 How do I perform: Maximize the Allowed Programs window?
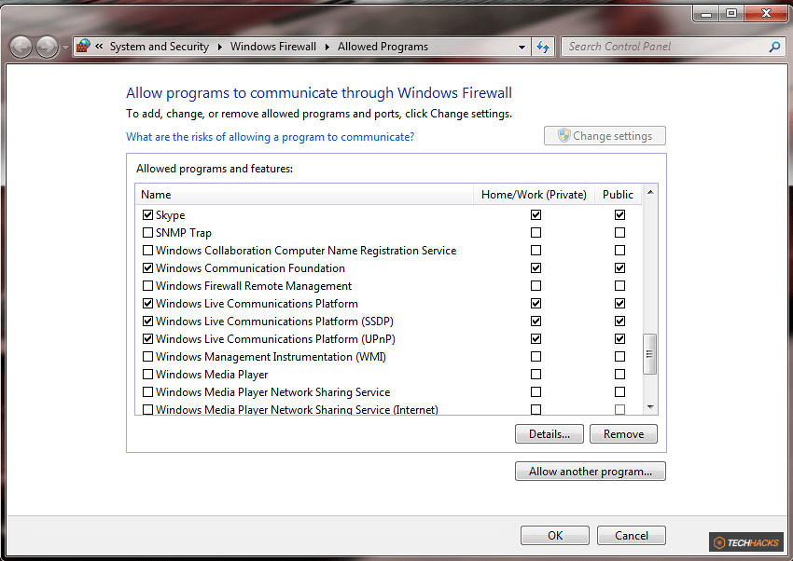731,14
